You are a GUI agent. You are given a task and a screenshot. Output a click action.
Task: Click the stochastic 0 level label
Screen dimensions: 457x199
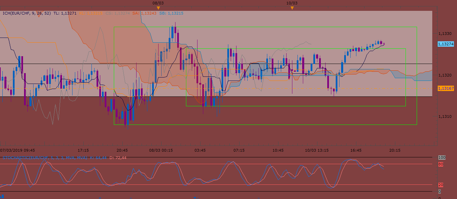440,192
